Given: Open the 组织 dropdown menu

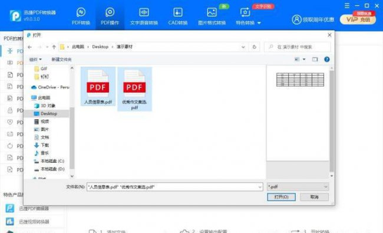Looking at the screenshot, I should [35, 60].
